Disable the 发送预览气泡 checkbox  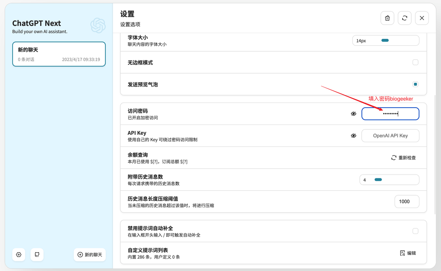(415, 84)
